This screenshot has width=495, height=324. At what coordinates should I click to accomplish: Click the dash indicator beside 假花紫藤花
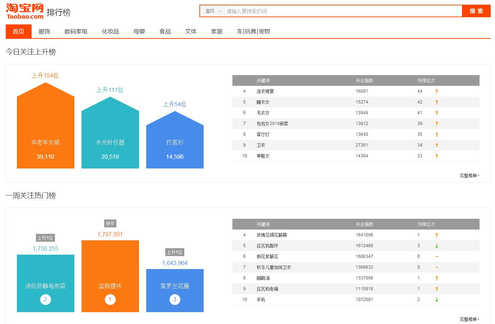coord(436,256)
